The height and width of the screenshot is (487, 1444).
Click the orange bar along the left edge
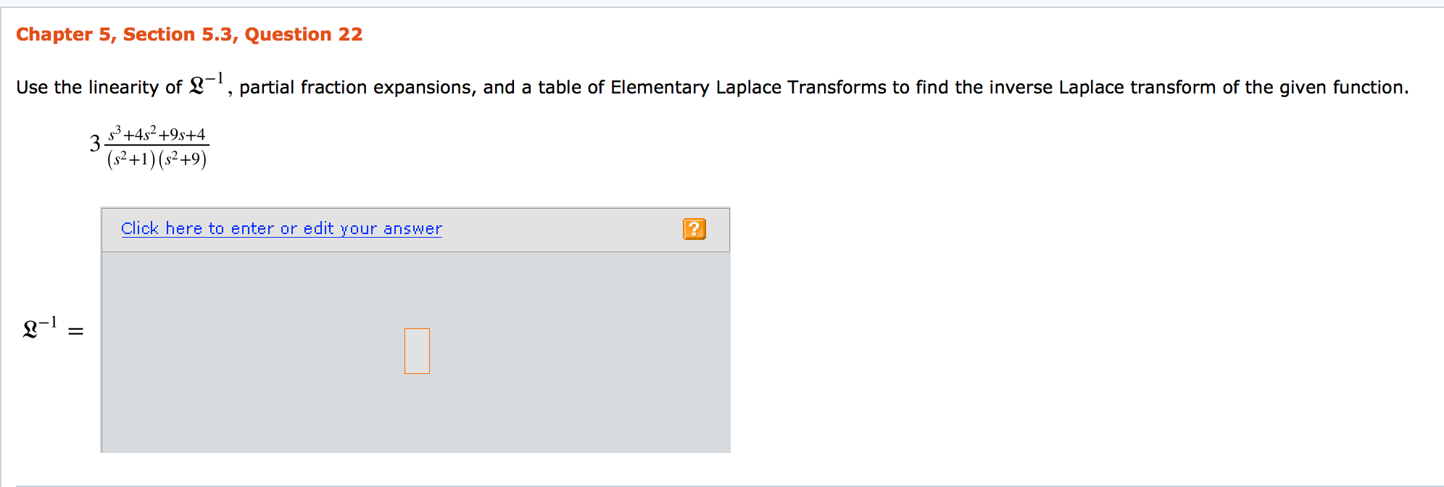[3, 243]
